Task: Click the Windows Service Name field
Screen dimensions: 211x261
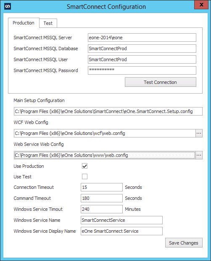Action: coord(121,220)
